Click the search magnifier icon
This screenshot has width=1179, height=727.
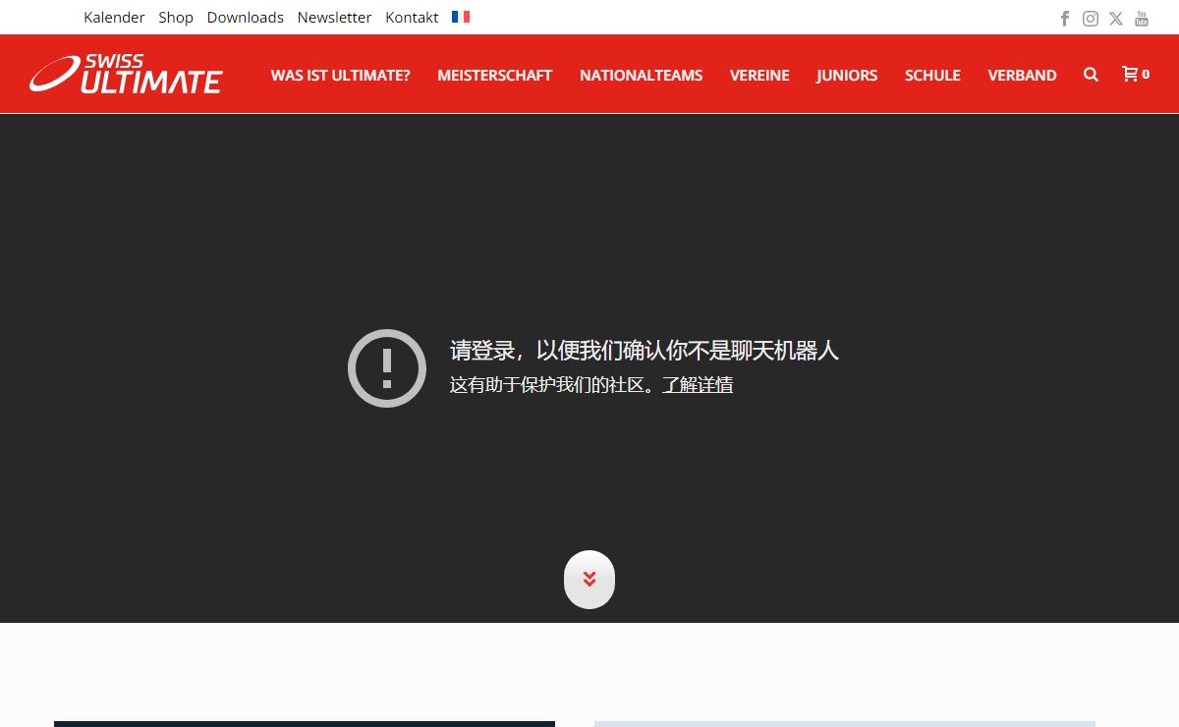coord(1091,75)
